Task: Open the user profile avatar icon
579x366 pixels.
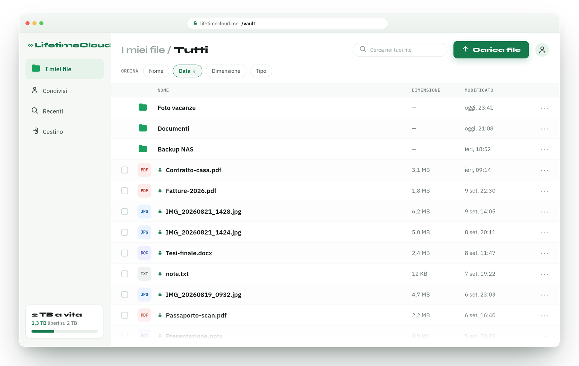Action: point(542,50)
